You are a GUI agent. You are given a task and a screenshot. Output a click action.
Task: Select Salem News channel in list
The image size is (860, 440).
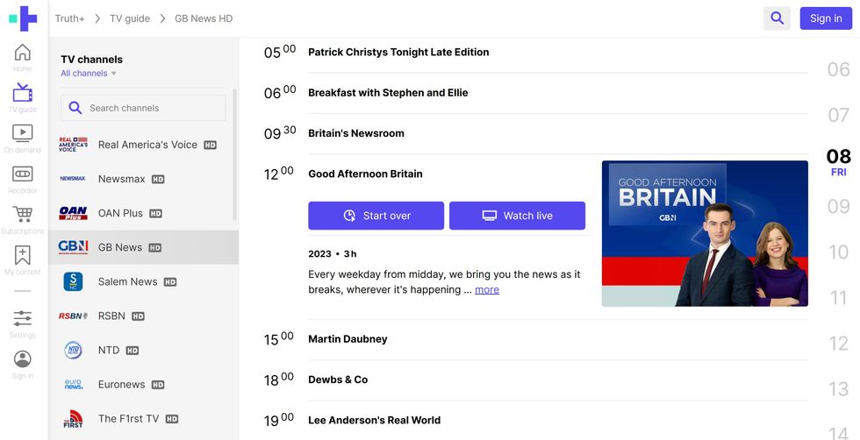tap(127, 281)
